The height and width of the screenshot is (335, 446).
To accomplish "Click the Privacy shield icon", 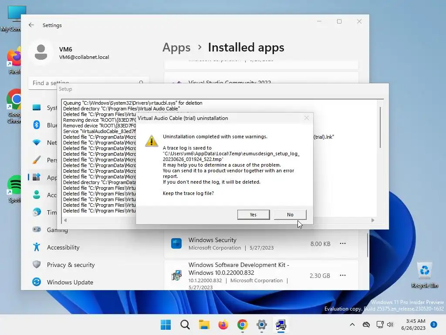I will (37, 264).
